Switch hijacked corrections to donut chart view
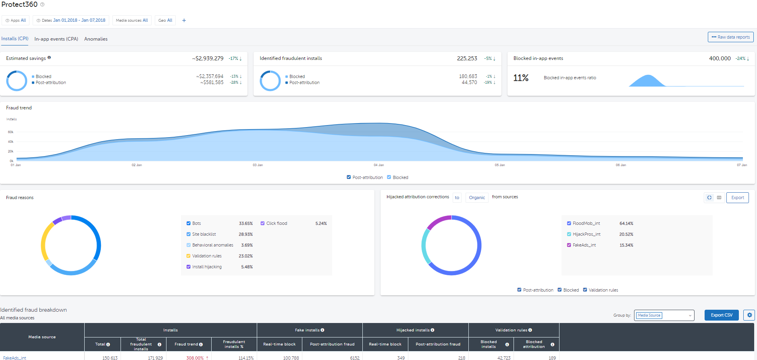 click(x=709, y=197)
